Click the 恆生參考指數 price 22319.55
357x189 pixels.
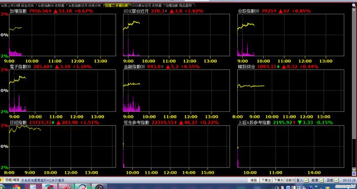pos(163,123)
